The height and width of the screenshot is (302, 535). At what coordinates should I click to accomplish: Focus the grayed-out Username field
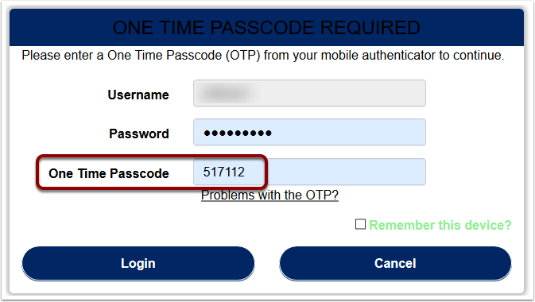pos(309,93)
